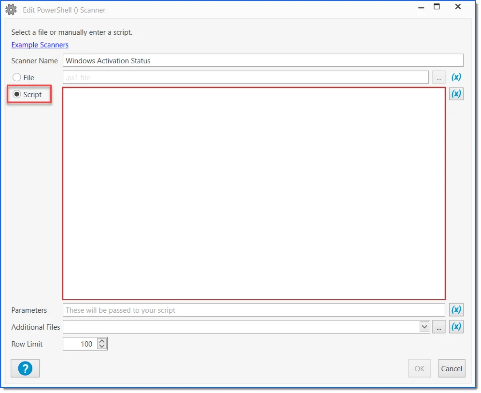Increase Row Limit with up arrow
Screen dimensions: 481x393
[101, 341]
